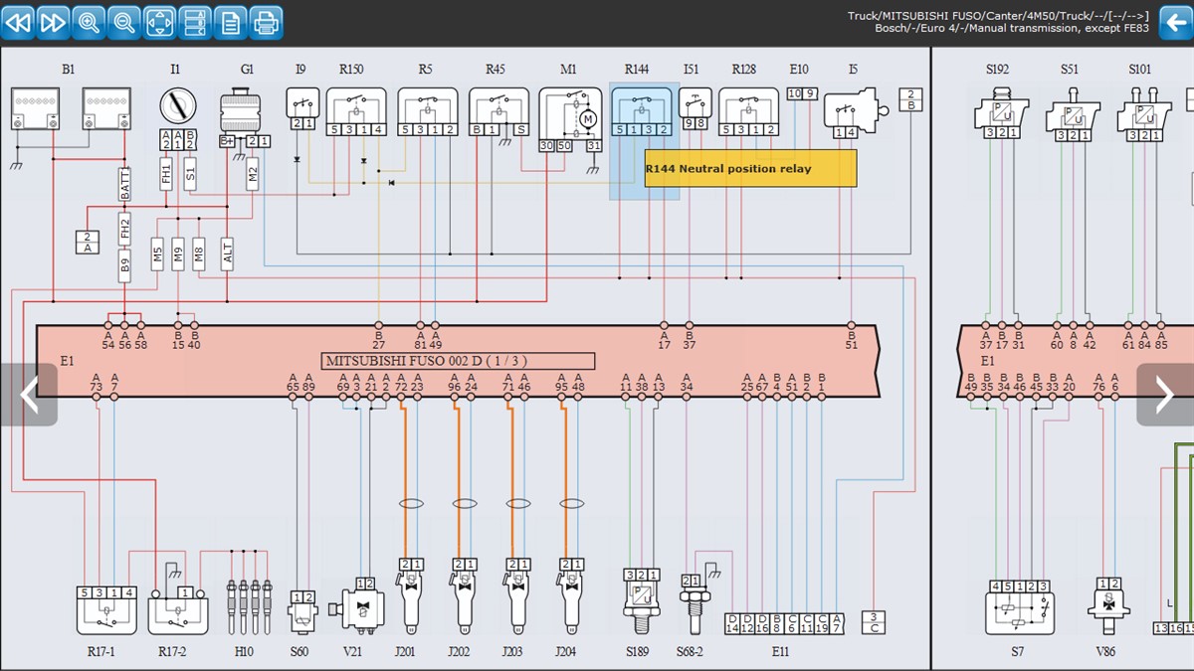Click the M9 fuse box
1194x671 pixels.
(178, 252)
